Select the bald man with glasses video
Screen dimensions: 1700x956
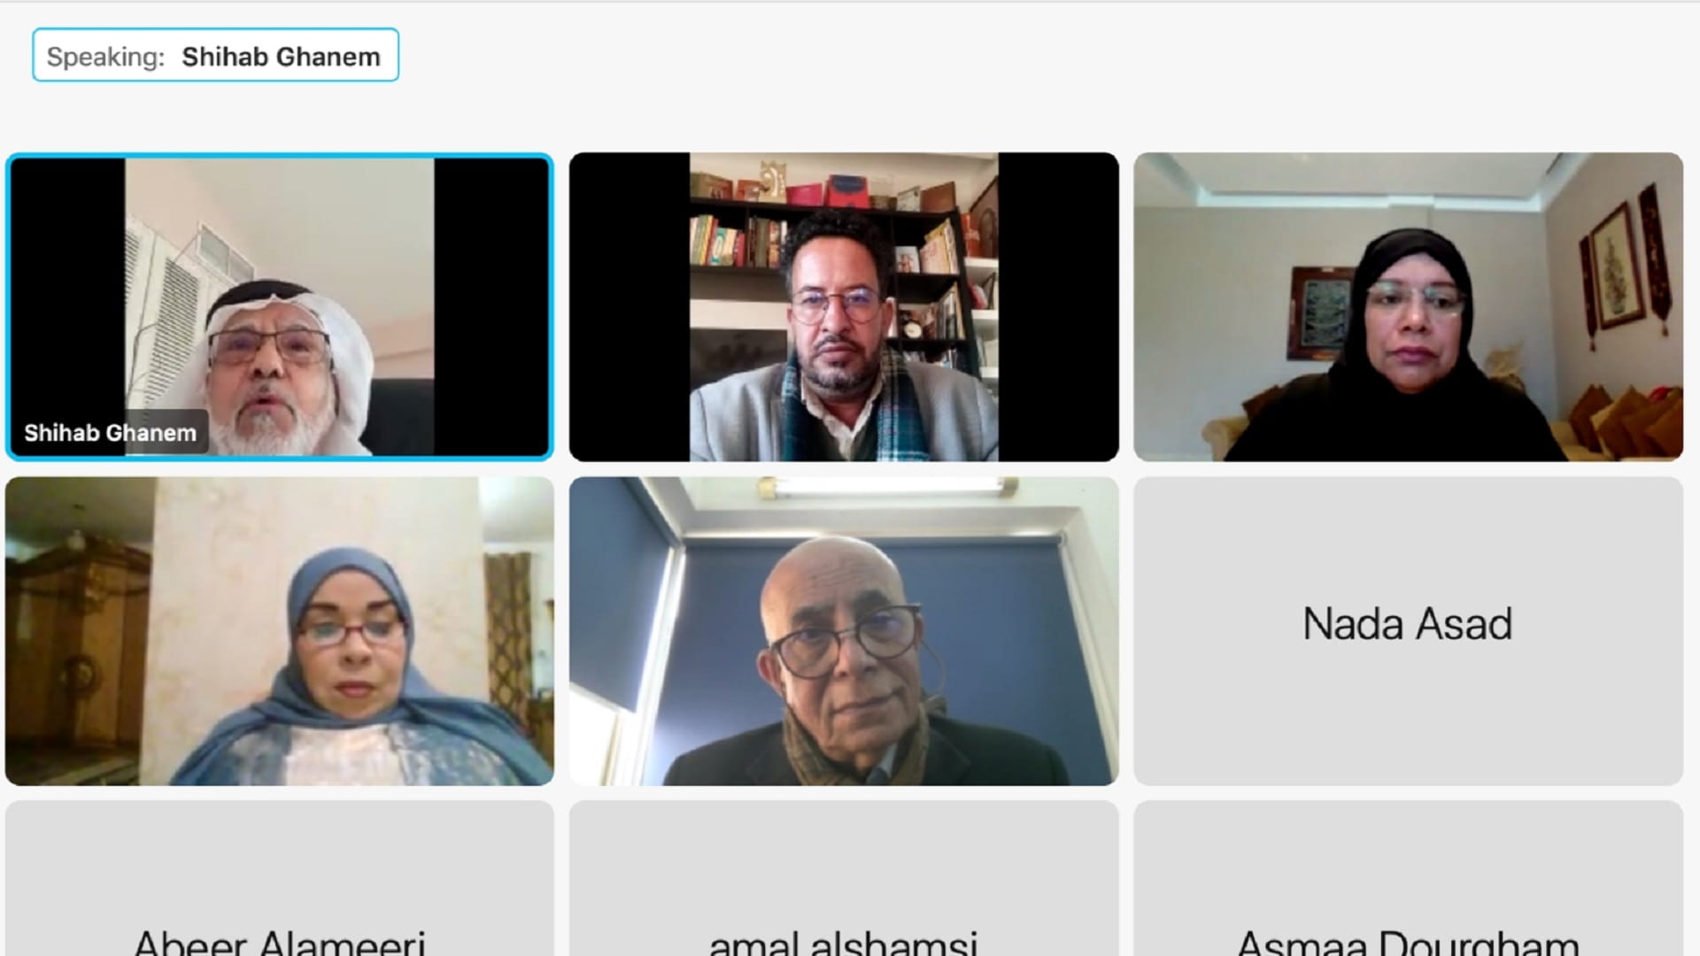click(844, 631)
